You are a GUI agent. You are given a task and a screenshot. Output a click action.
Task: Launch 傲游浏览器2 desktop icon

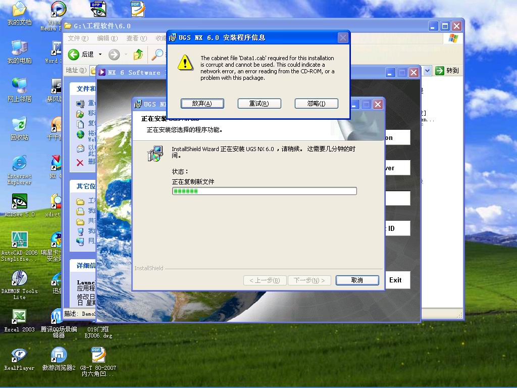59,359
